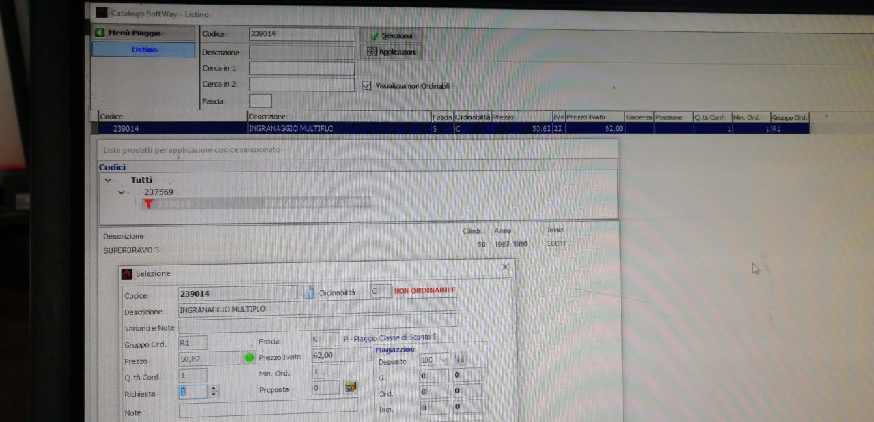
Task: Click the document icon beside Codice field
Action: [308, 292]
